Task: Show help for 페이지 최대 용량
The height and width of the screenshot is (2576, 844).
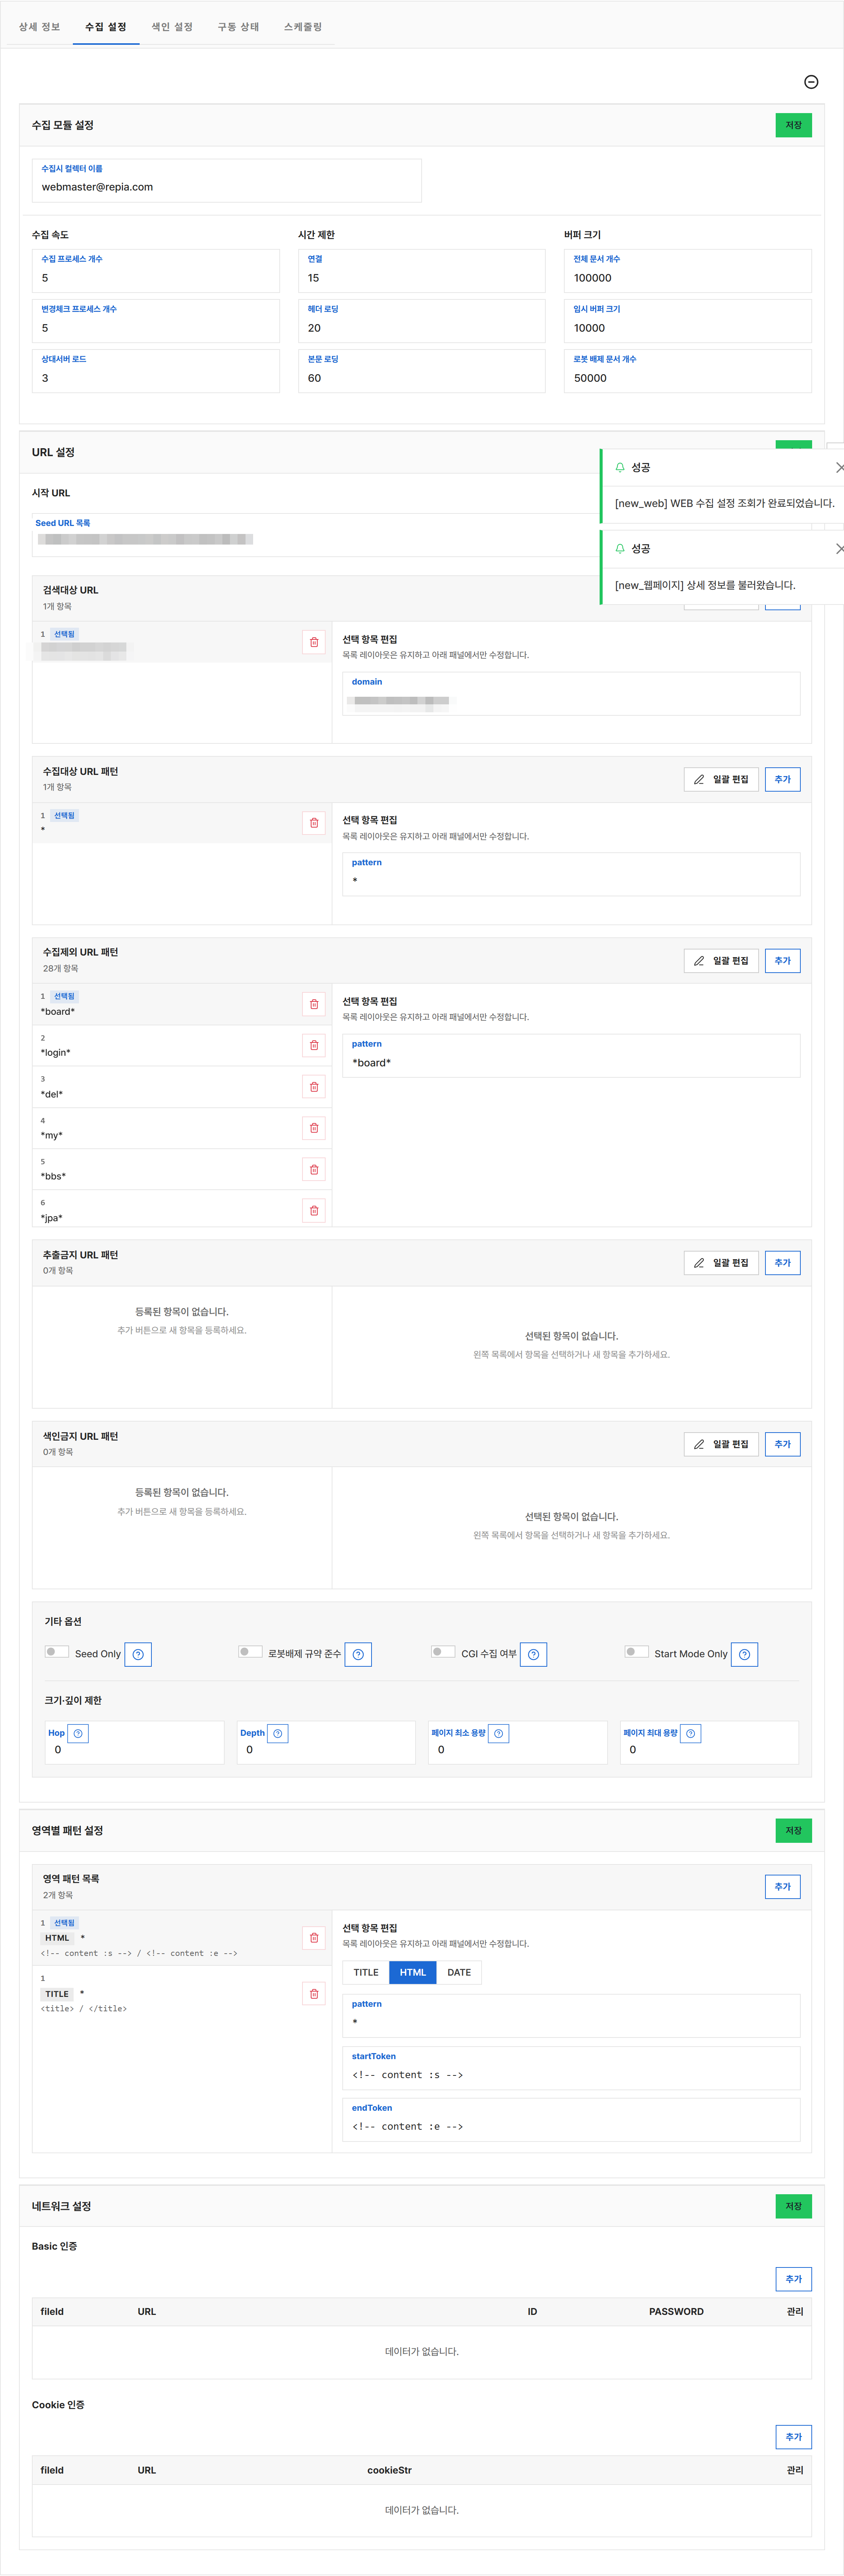Action: 691,1733
